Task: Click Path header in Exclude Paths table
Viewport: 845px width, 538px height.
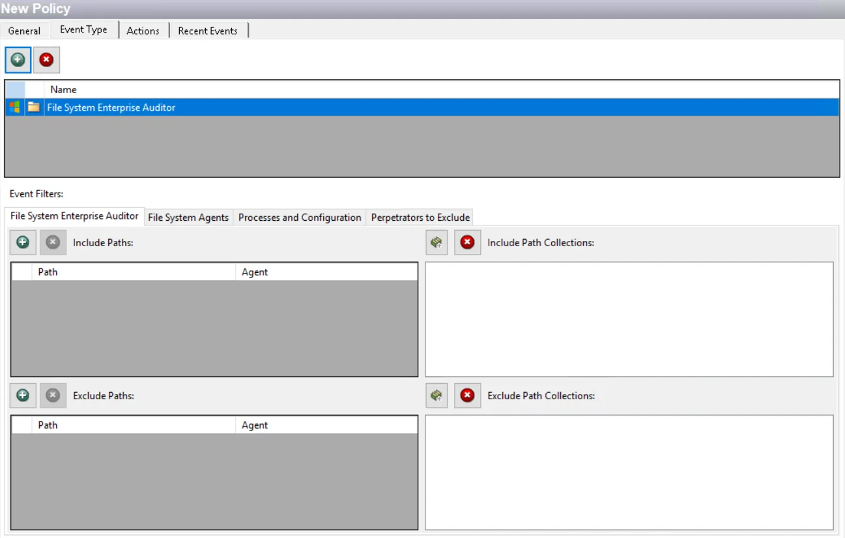Action: coord(133,425)
